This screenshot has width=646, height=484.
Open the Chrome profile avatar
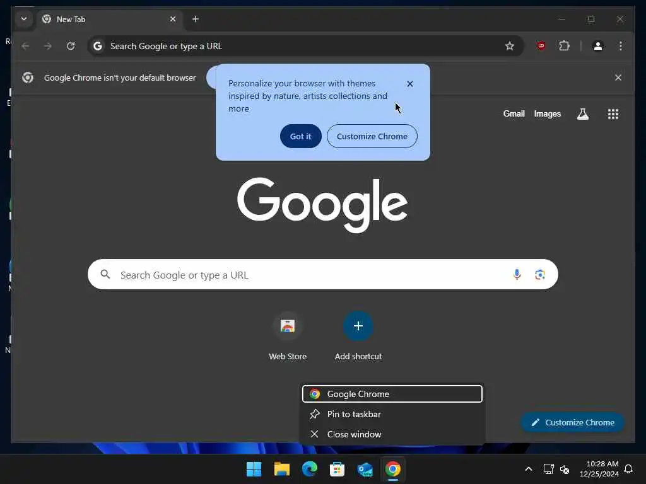coord(598,46)
